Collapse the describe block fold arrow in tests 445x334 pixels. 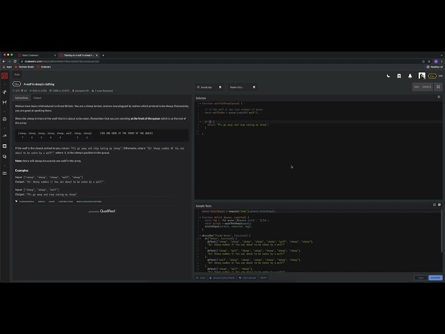point(200,235)
